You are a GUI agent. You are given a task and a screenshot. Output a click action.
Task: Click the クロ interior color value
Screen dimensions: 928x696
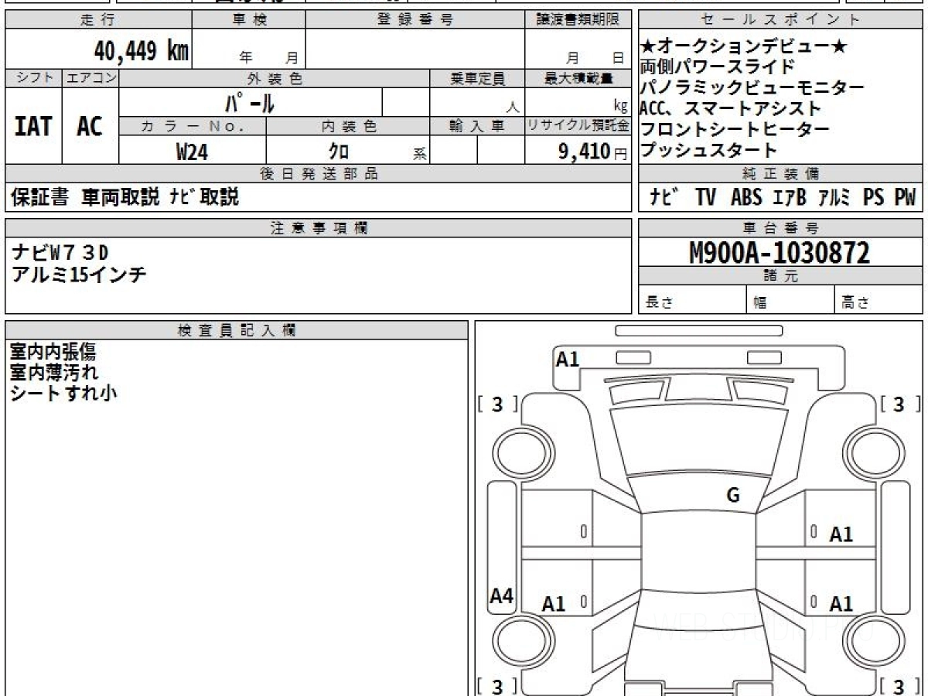click(x=339, y=152)
